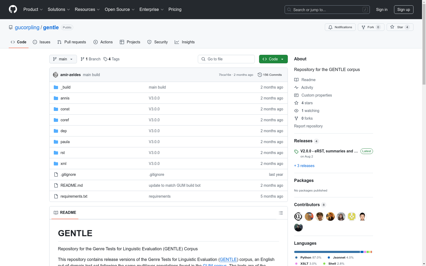
Task: Click the '+ 3 releases' link
Action: [x=304, y=166]
